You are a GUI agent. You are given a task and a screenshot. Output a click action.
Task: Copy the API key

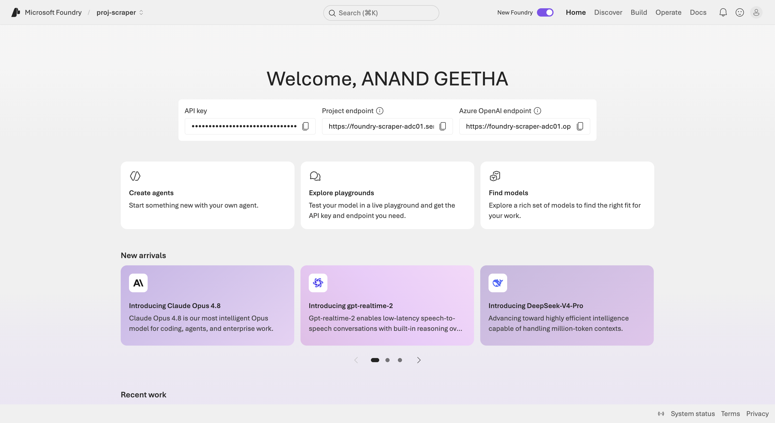pyautogui.click(x=305, y=126)
